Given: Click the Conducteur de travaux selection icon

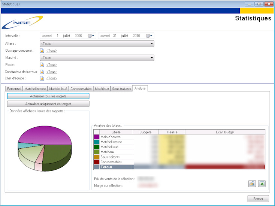Looking at the screenshot, I should pyautogui.click(x=42, y=72).
